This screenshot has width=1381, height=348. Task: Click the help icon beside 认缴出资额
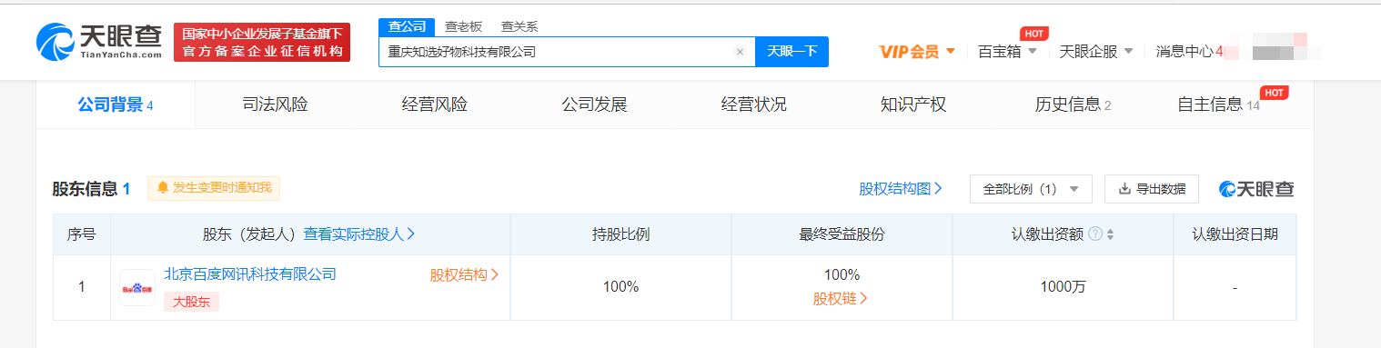point(1095,234)
